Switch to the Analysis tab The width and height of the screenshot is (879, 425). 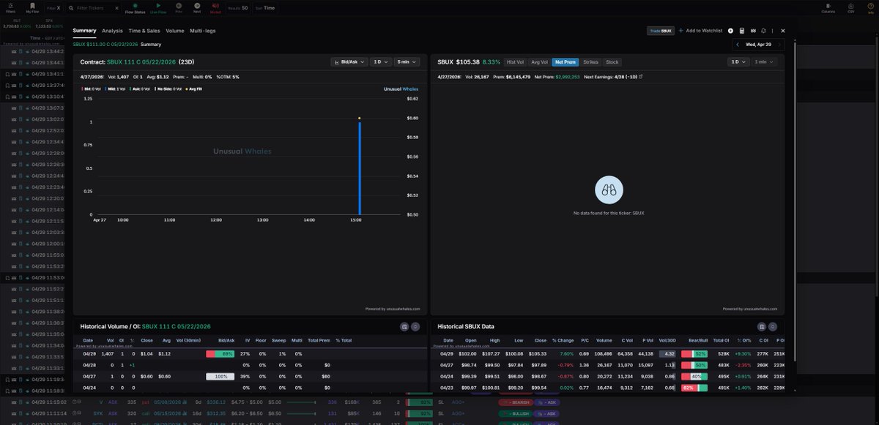coord(112,31)
